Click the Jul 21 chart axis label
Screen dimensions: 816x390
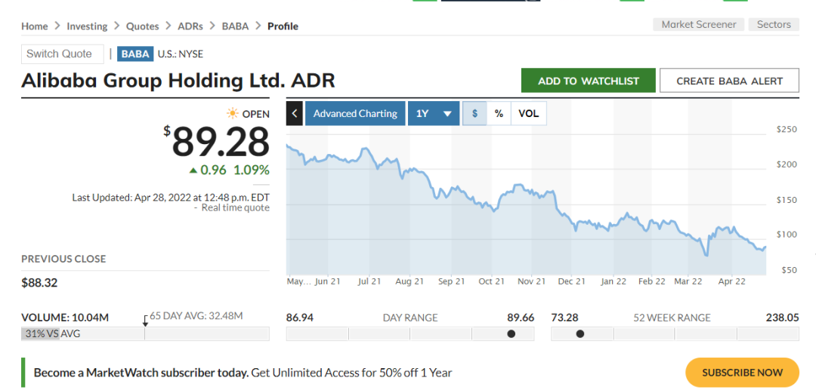pyautogui.click(x=369, y=281)
